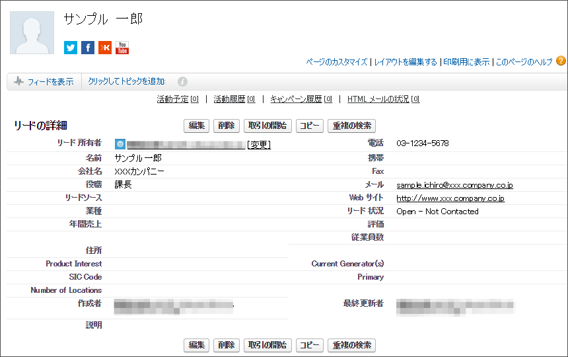The width and height of the screenshot is (568, 357).
Task: Click [変更] to change lead owner
Action: click(259, 145)
